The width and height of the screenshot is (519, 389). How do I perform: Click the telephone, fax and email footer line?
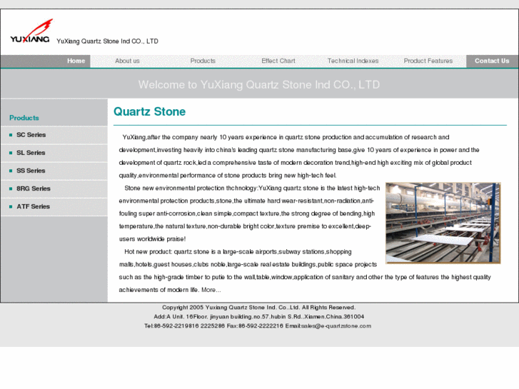pos(258,325)
